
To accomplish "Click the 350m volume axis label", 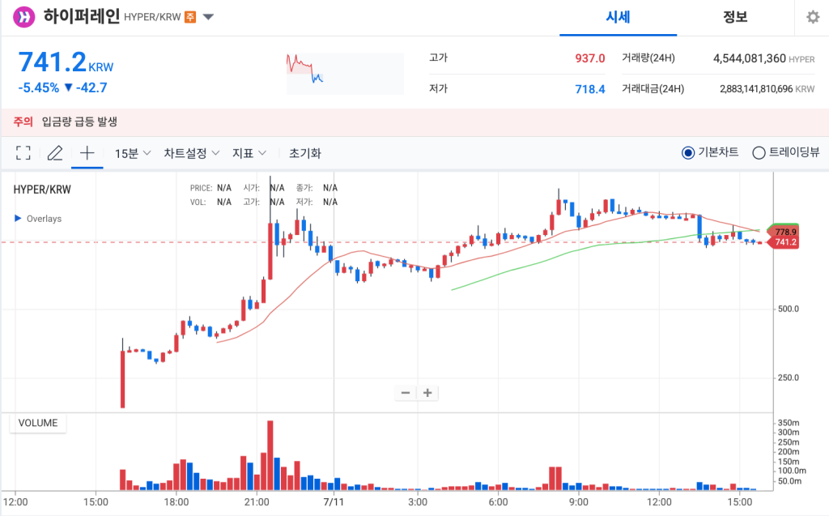I will pyautogui.click(x=789, y=423).
